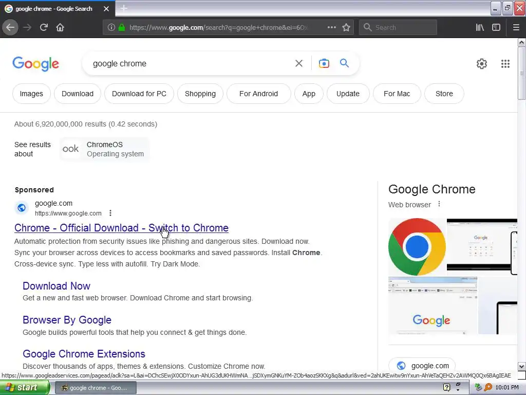
Task: Focus the Google search query field
Action: (x=191, y=63)
